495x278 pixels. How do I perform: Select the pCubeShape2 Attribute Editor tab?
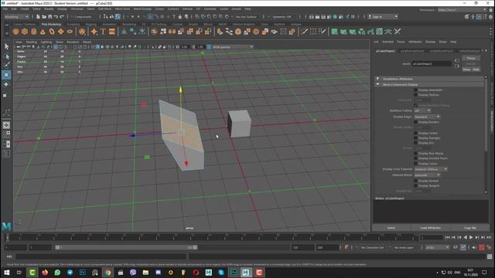click(385, 51)
